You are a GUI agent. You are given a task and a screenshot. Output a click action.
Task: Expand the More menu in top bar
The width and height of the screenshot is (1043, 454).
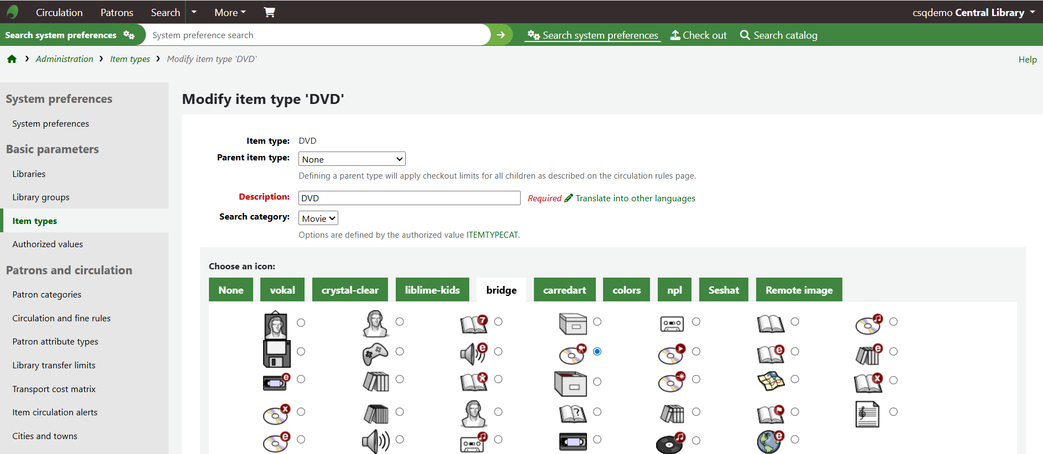(x=230, y=12)
